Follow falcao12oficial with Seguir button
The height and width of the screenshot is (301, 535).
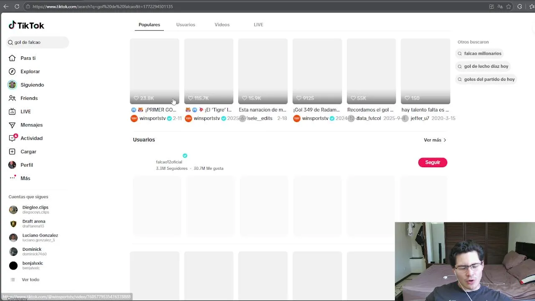pos(433,162)
